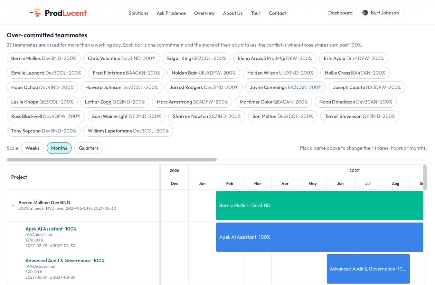Open the Tour page
Screen dimensions: 435x285
(x=256, y=13)
